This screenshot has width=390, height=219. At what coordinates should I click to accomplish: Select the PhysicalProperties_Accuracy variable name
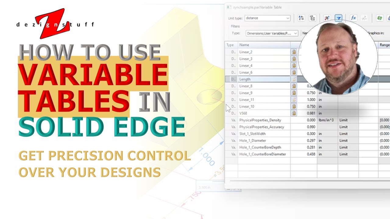[261, 127]
